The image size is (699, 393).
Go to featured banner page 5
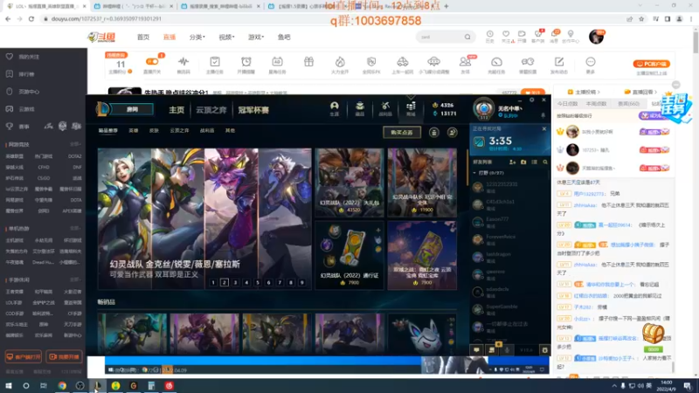coord(257,282)
